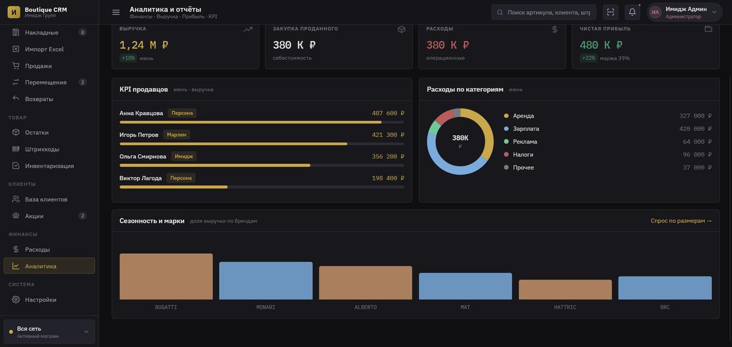Click the +22% badge on Чистая прибыль card

coord(589,58)
